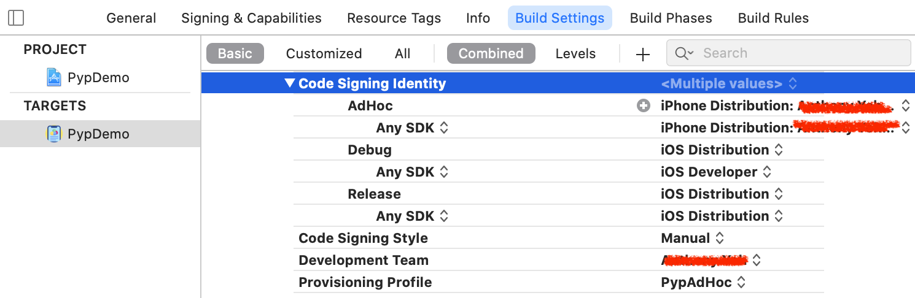Click the plus button to add build setting
The width and height of the screenshot is (915, 298).
[x=642, y=54]
